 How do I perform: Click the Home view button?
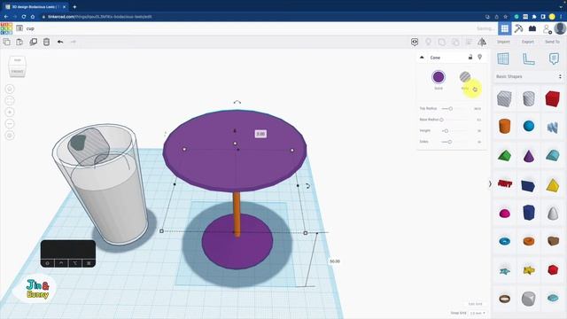(x=10, y=89)
